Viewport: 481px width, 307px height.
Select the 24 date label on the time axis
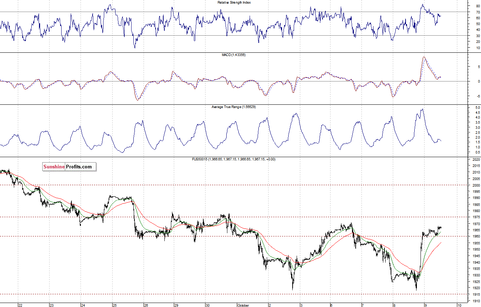(x=83, y=306)
